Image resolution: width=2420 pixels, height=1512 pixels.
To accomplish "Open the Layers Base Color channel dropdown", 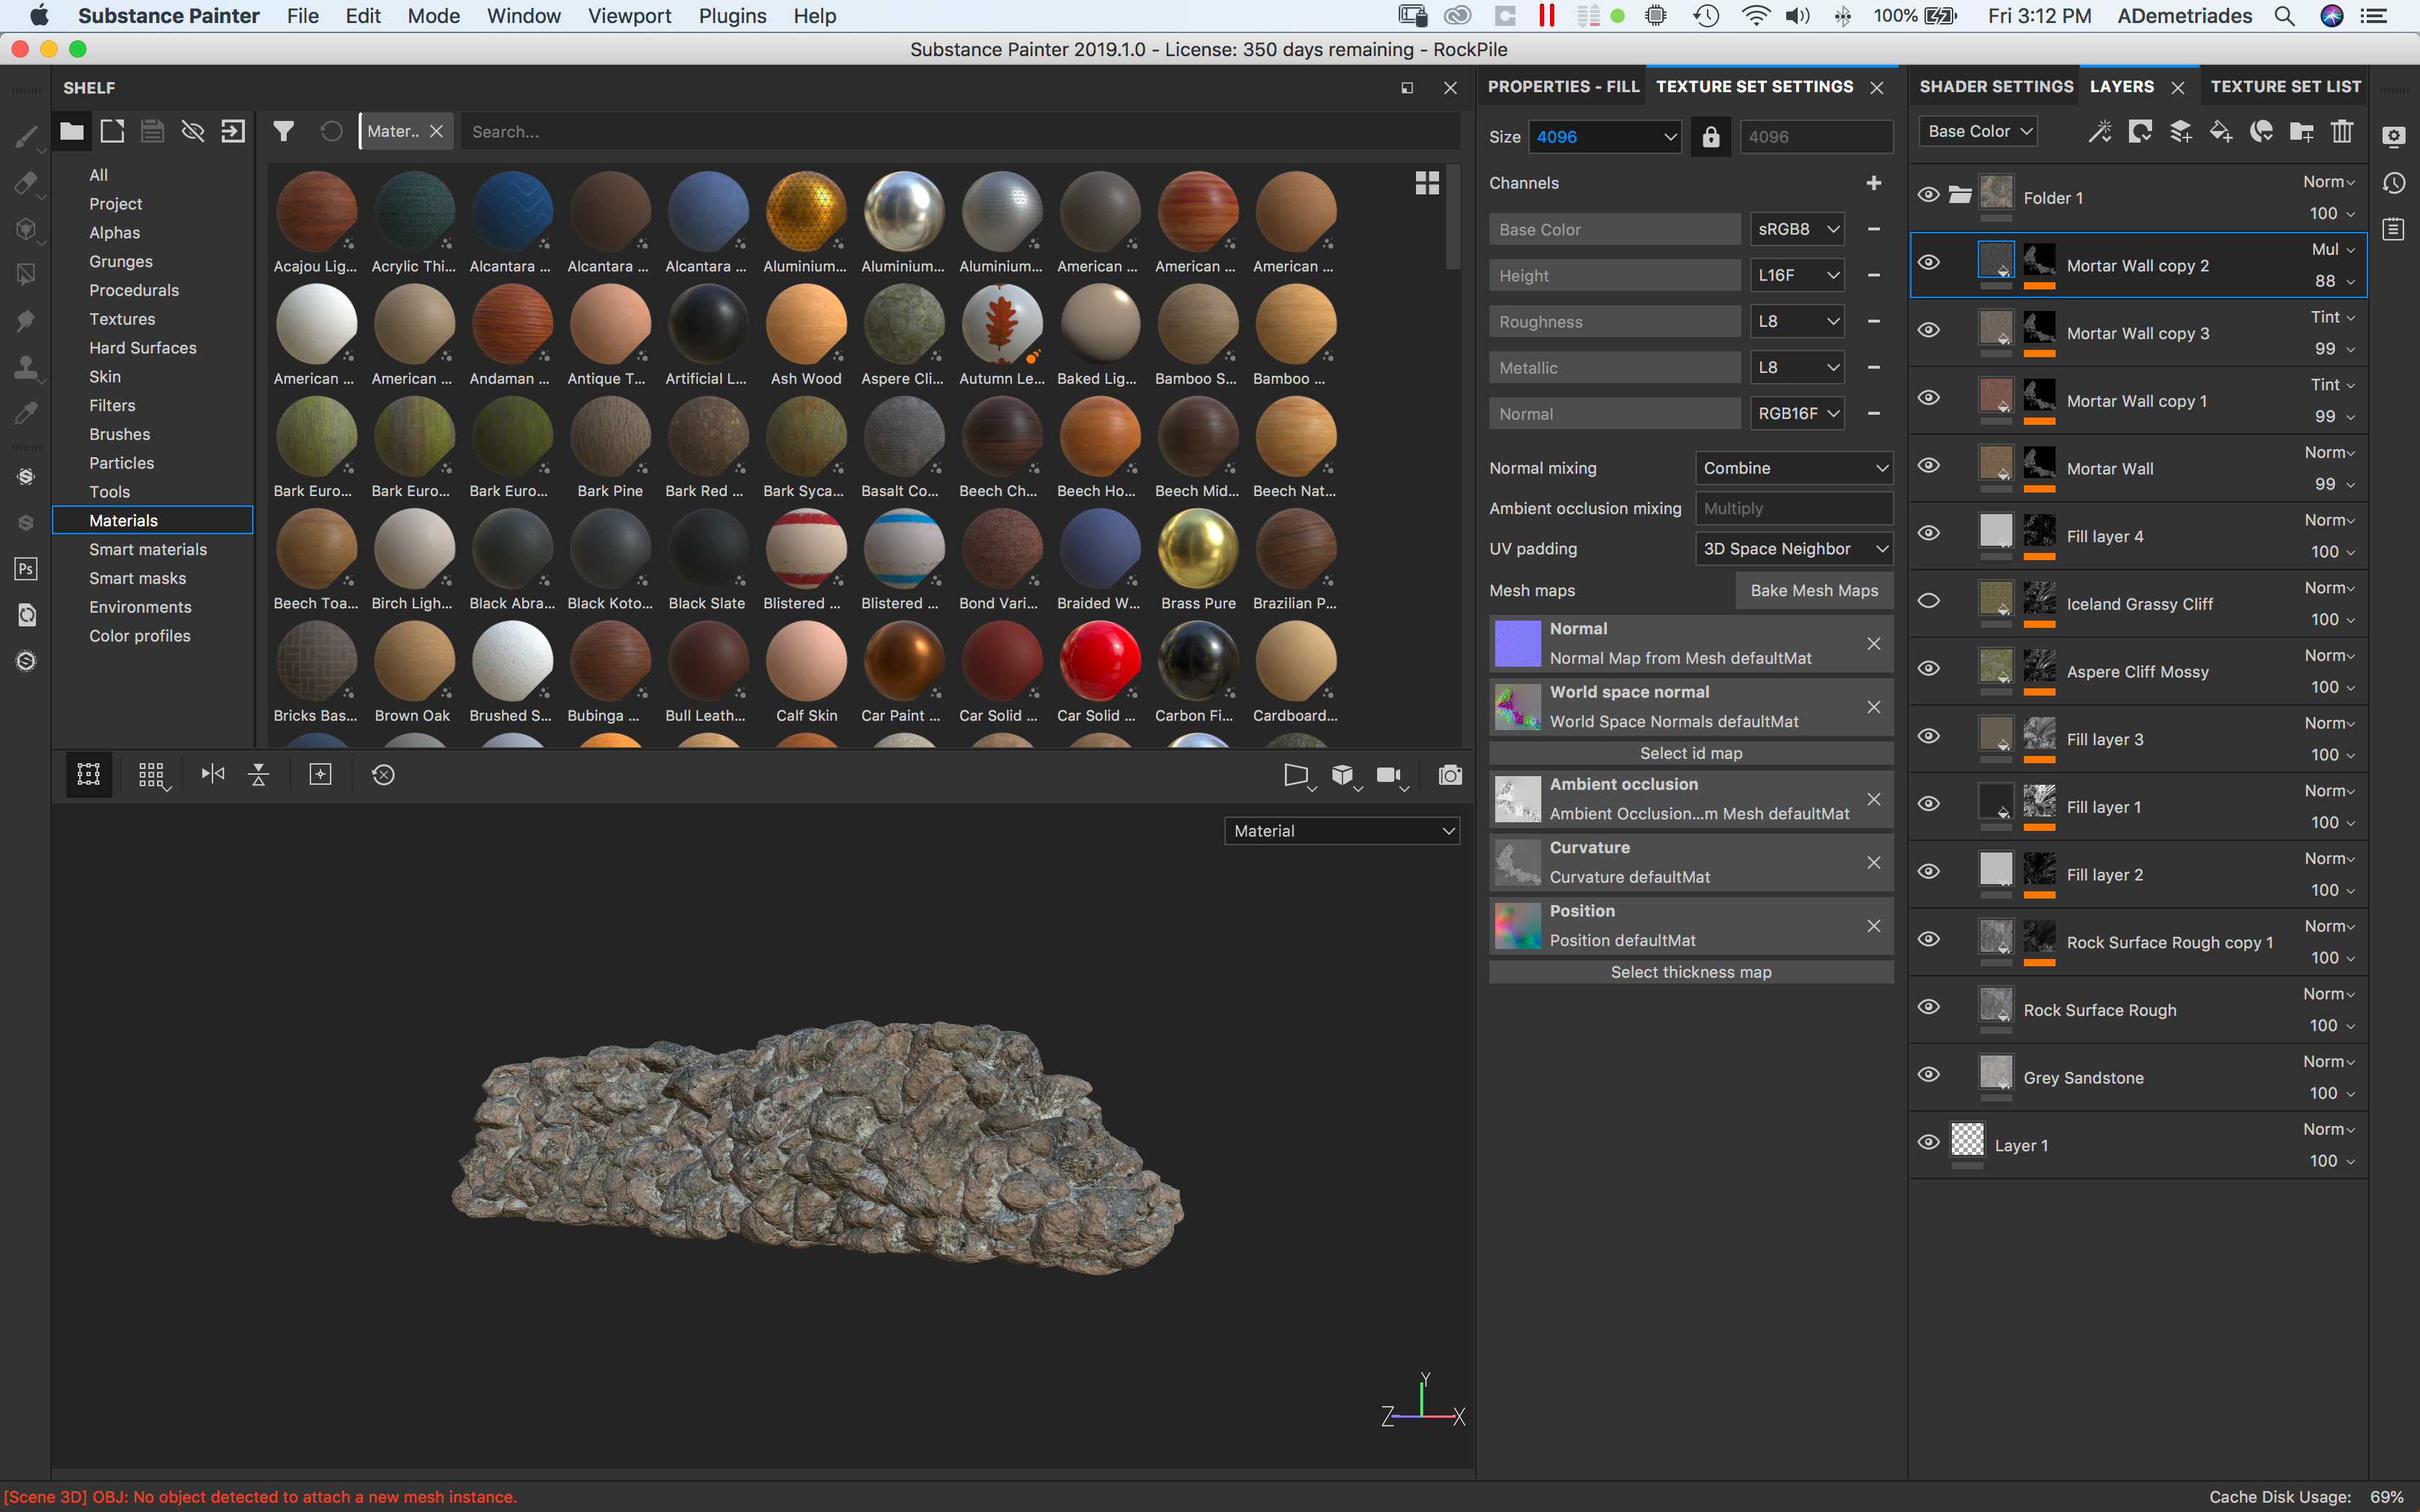I will [x=1978, y=131].
